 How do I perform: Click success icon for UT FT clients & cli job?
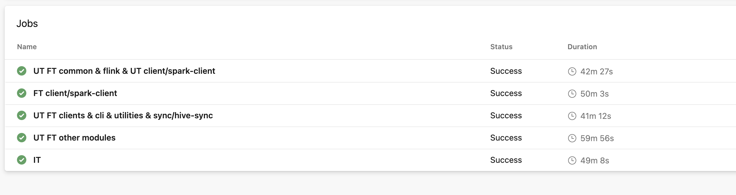(22, 115)
